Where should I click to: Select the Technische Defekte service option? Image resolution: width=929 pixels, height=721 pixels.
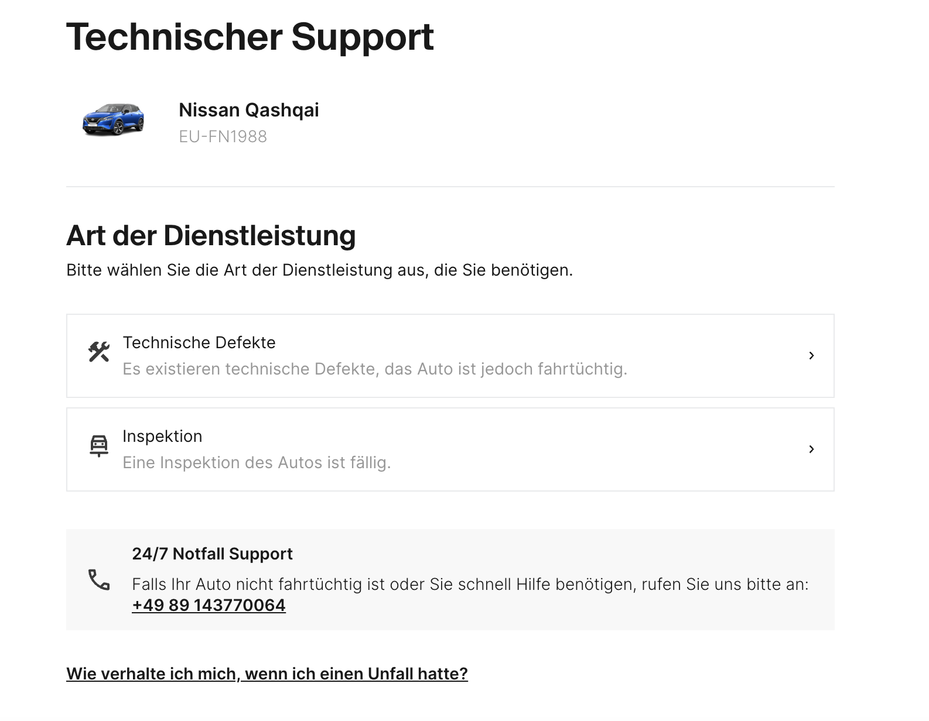(x=450, y=356)
